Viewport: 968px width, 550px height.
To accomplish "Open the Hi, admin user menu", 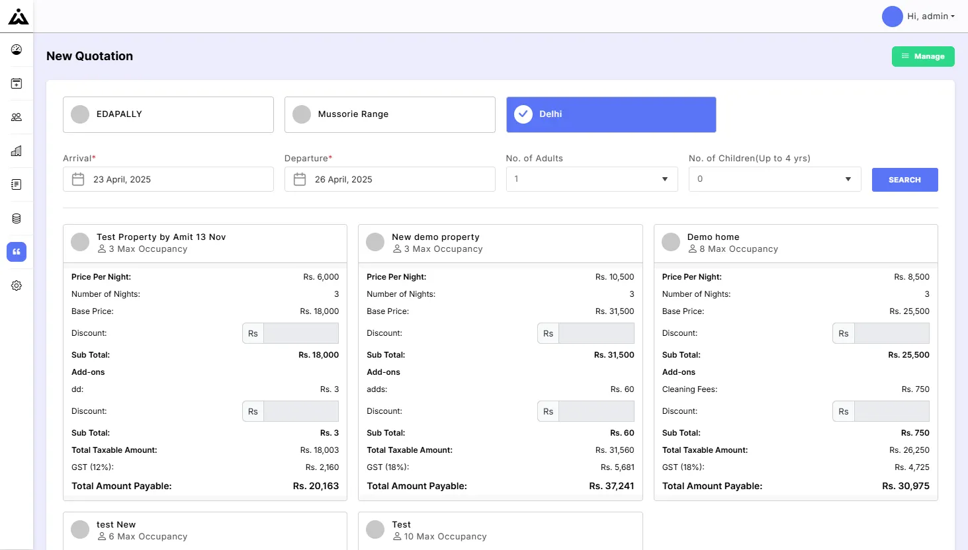I will tap(919, 17).
